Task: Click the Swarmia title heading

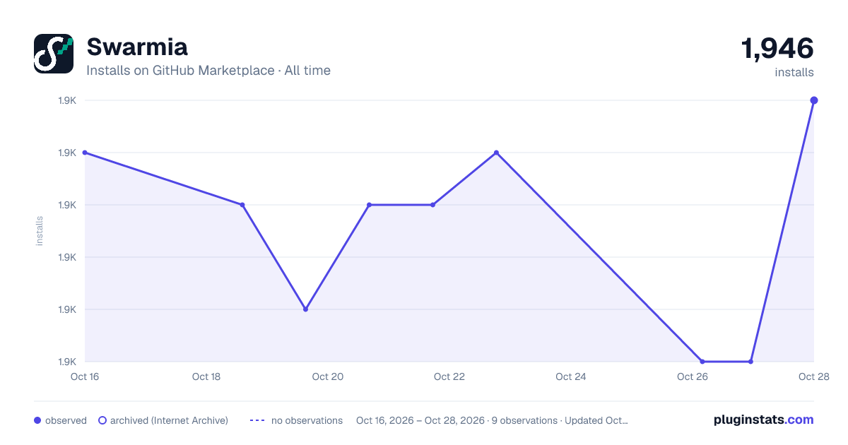Action: 137,47
